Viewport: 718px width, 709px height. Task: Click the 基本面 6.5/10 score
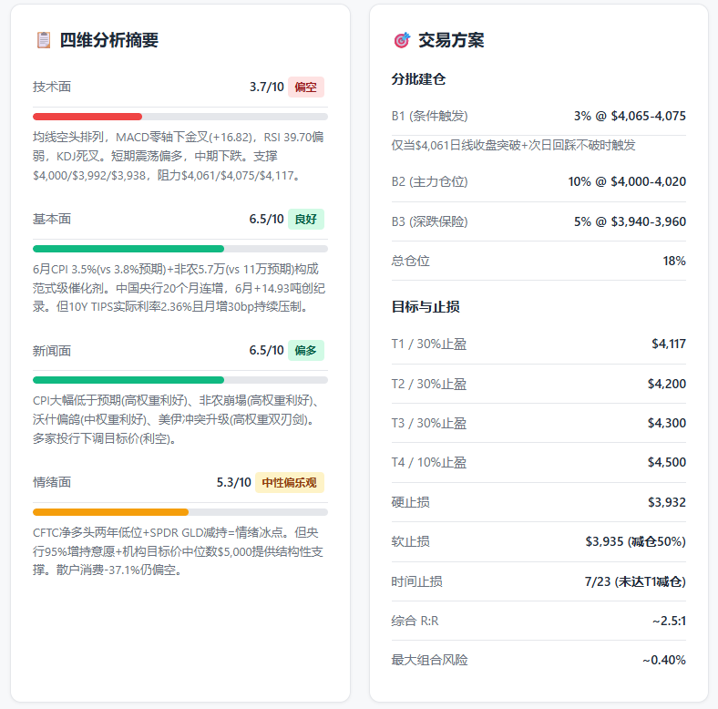coord(266,219)
